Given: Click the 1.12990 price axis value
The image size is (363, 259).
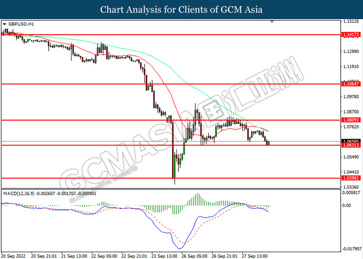Looking at the screenshot, I should point(351,51).
